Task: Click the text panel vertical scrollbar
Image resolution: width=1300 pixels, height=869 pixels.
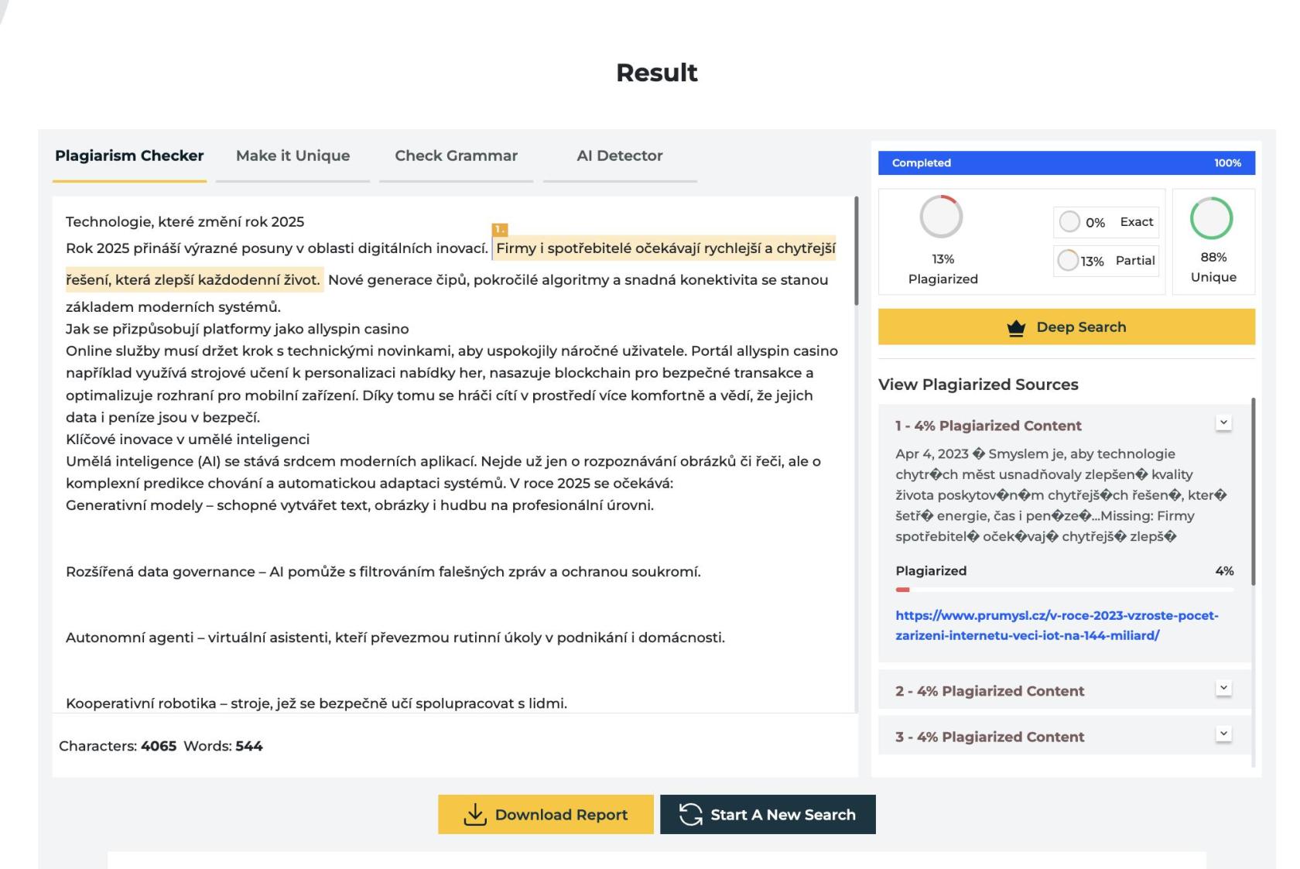Action: 856,251
